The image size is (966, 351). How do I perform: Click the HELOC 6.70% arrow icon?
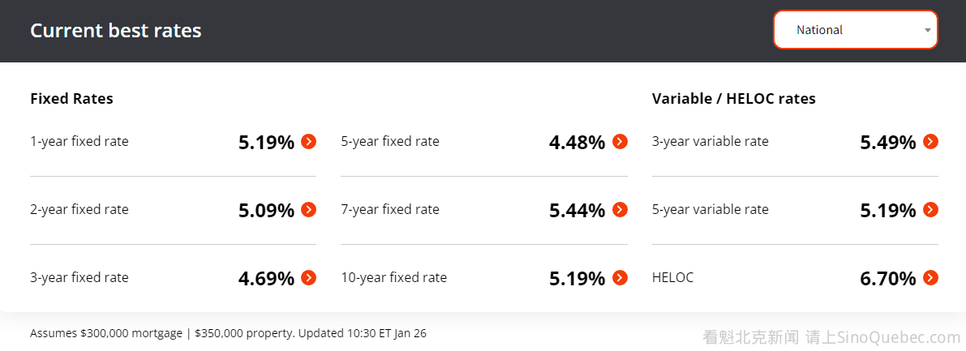click(930, 278)
